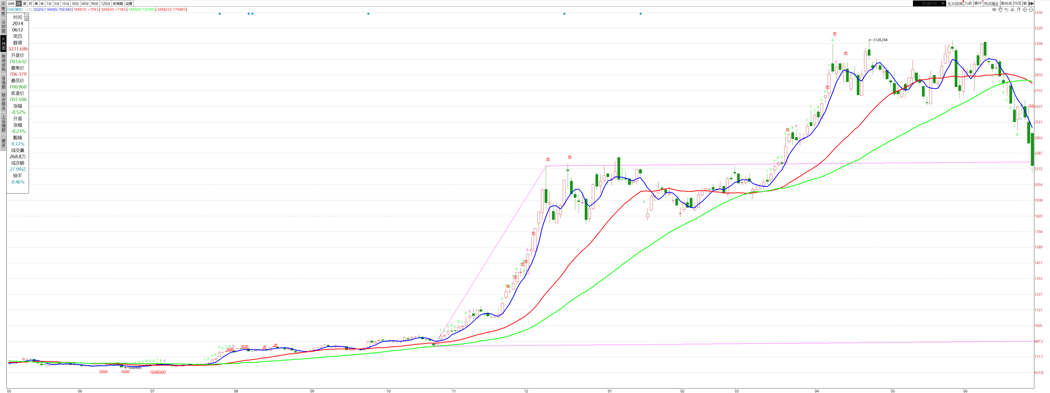Open 板块资料 sidebar tab

tap(3, 63)
